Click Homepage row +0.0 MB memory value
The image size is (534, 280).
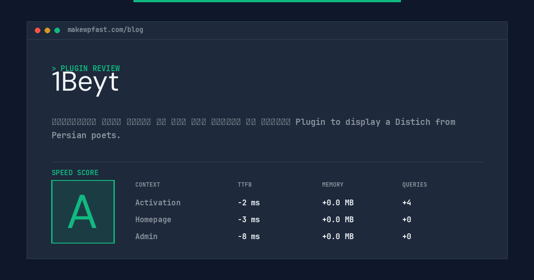338,220
